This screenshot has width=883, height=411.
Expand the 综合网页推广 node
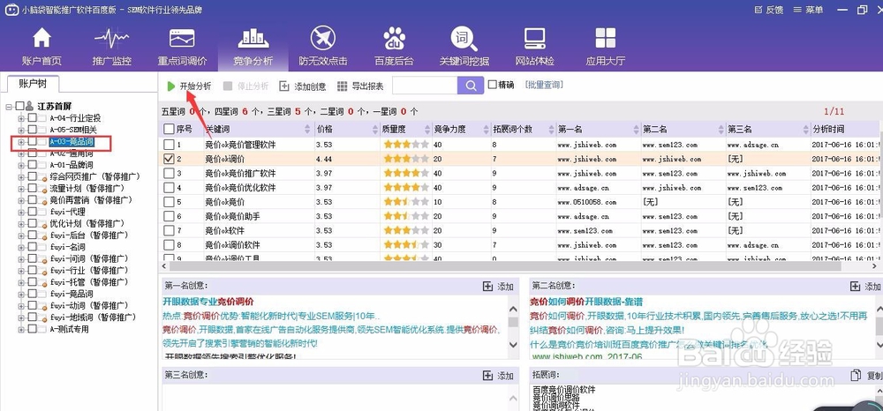point(21,176)
